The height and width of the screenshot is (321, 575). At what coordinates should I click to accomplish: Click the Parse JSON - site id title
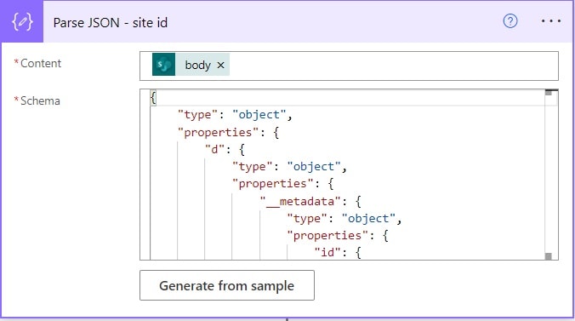[111, 23]
